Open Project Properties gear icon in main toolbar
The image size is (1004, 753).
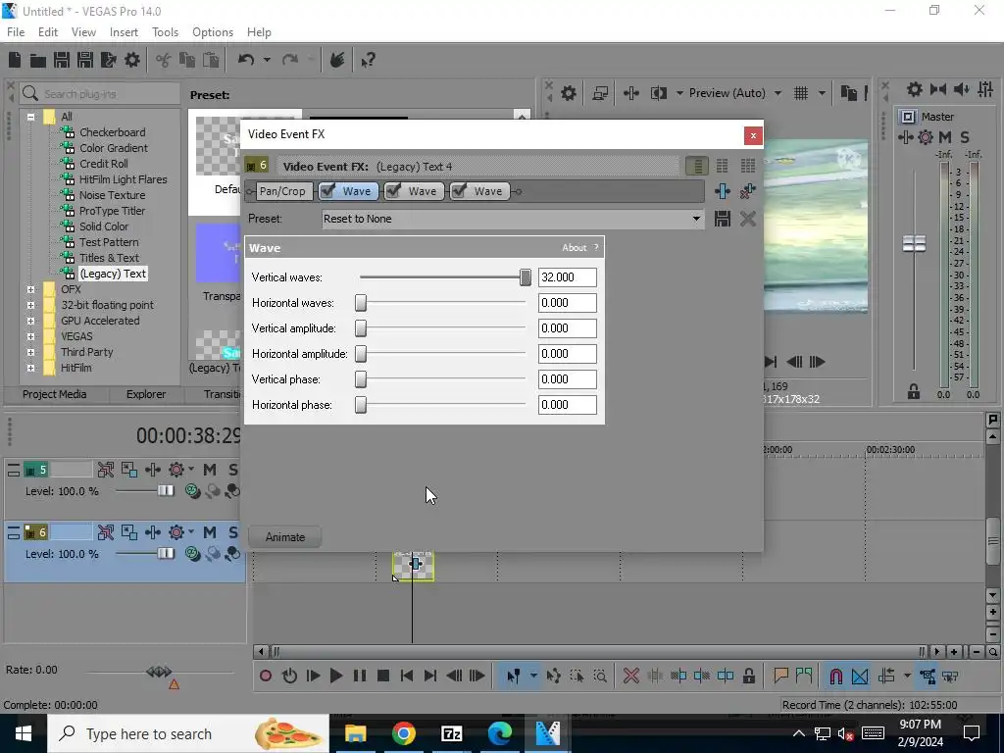point(132,60)
